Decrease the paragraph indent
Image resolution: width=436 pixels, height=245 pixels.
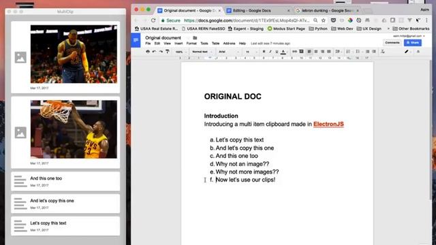368,52
